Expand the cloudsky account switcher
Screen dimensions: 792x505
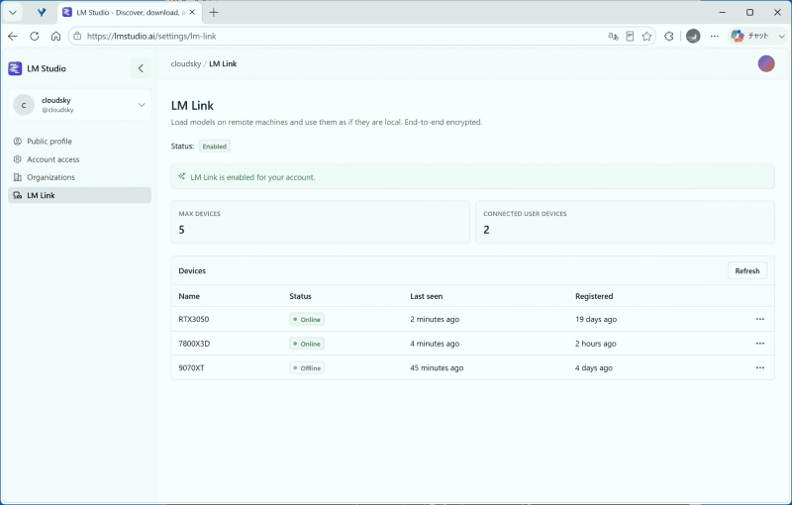[80, 105]
